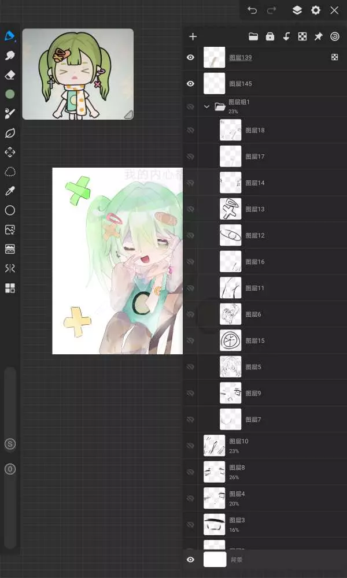Select the smudge tool
The image size is (347, 578).
tap(10, 55)
